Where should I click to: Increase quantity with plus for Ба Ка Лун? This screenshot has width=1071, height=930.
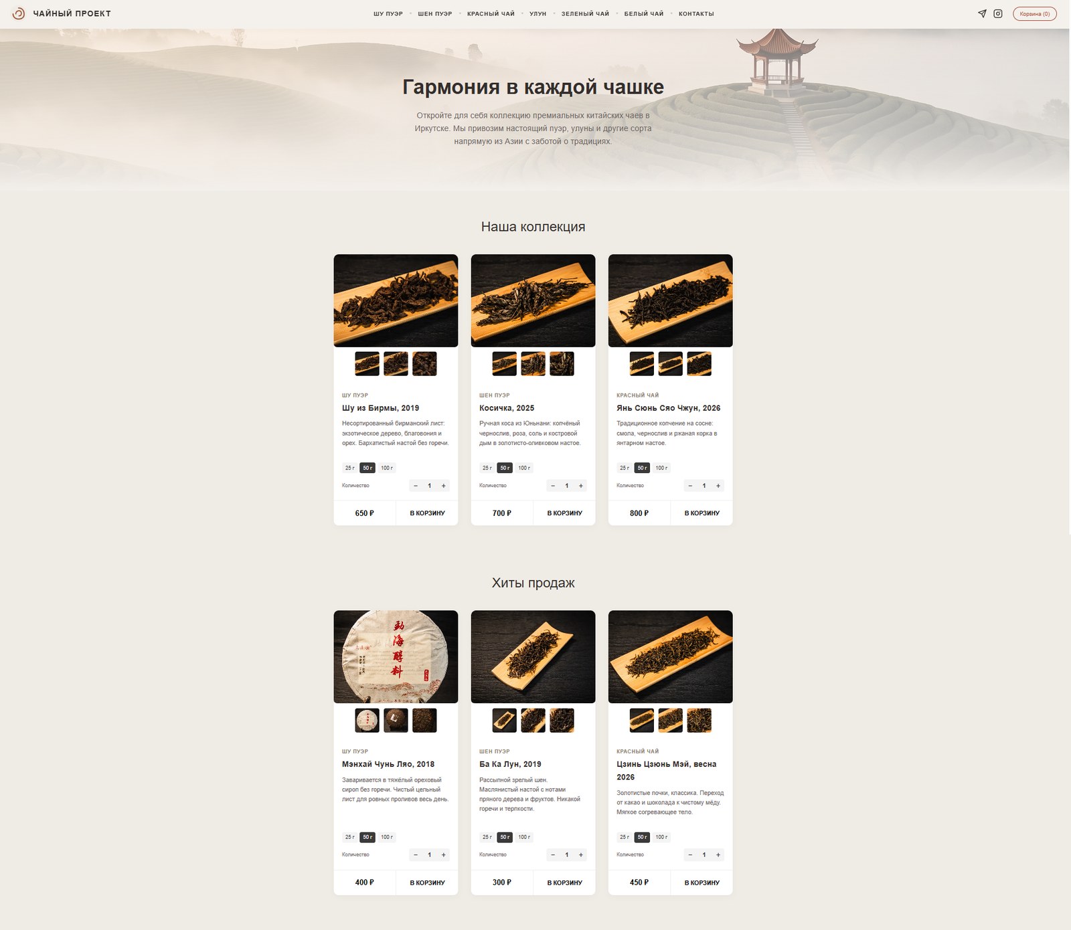[x=581, y=855]
